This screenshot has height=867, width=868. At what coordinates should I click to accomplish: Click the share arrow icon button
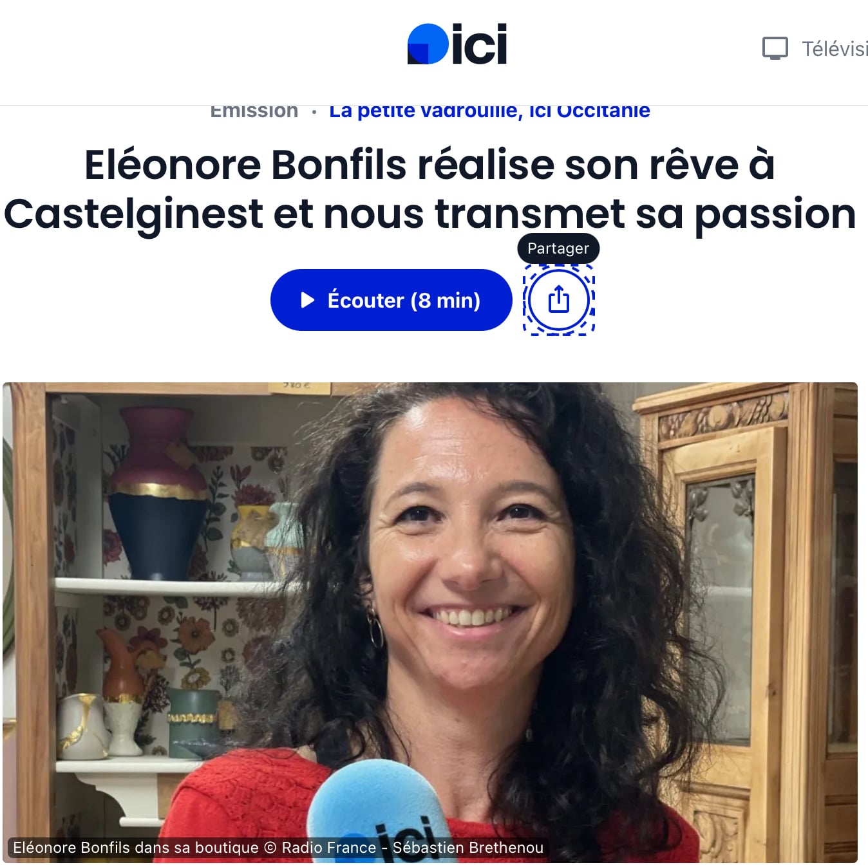[559, 300]
